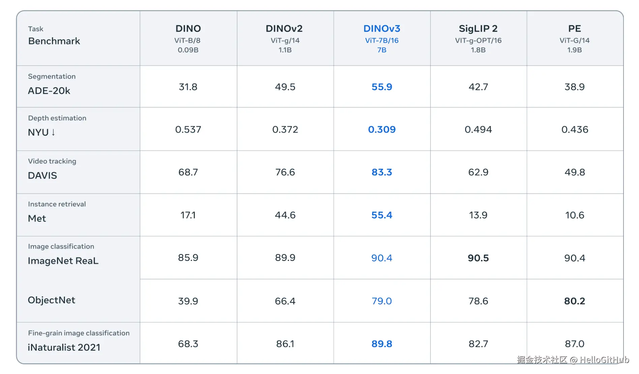Click the PE column header
Image resolution: width=639 pixels, height=374 pixels.
coord(574,29)
